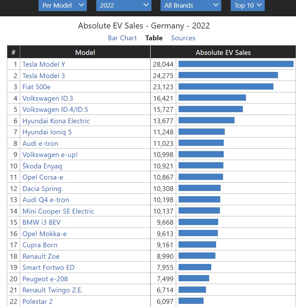Click the 11,023 sales value
Viewport: 296px width, 307px height.
click(x=163, y=143)
